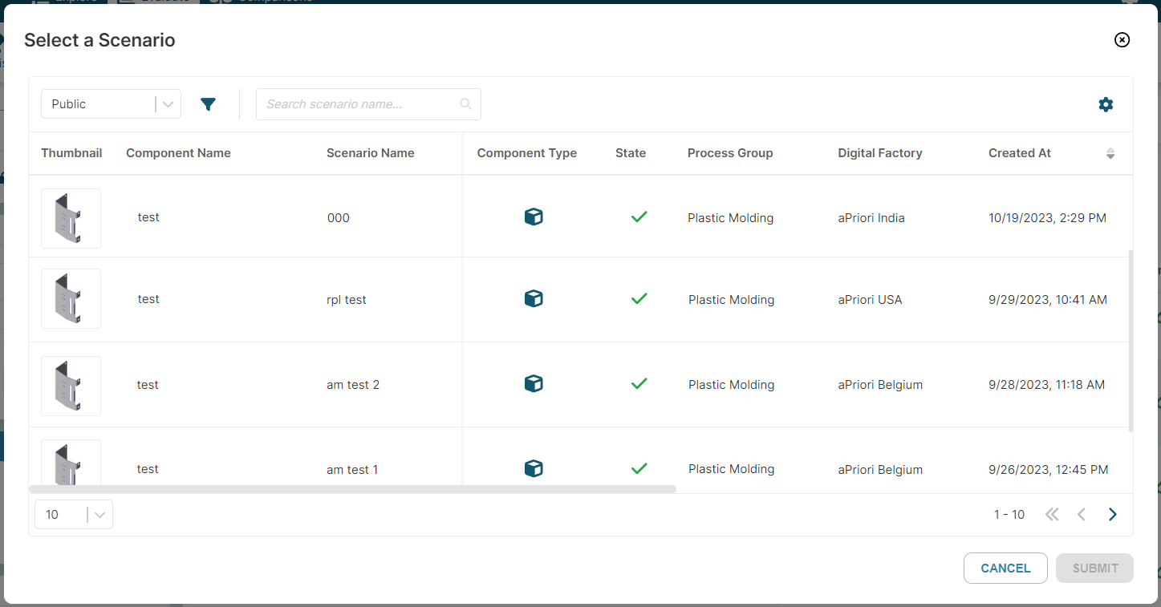Select scenario name am test 2

[x=353, y=385]
